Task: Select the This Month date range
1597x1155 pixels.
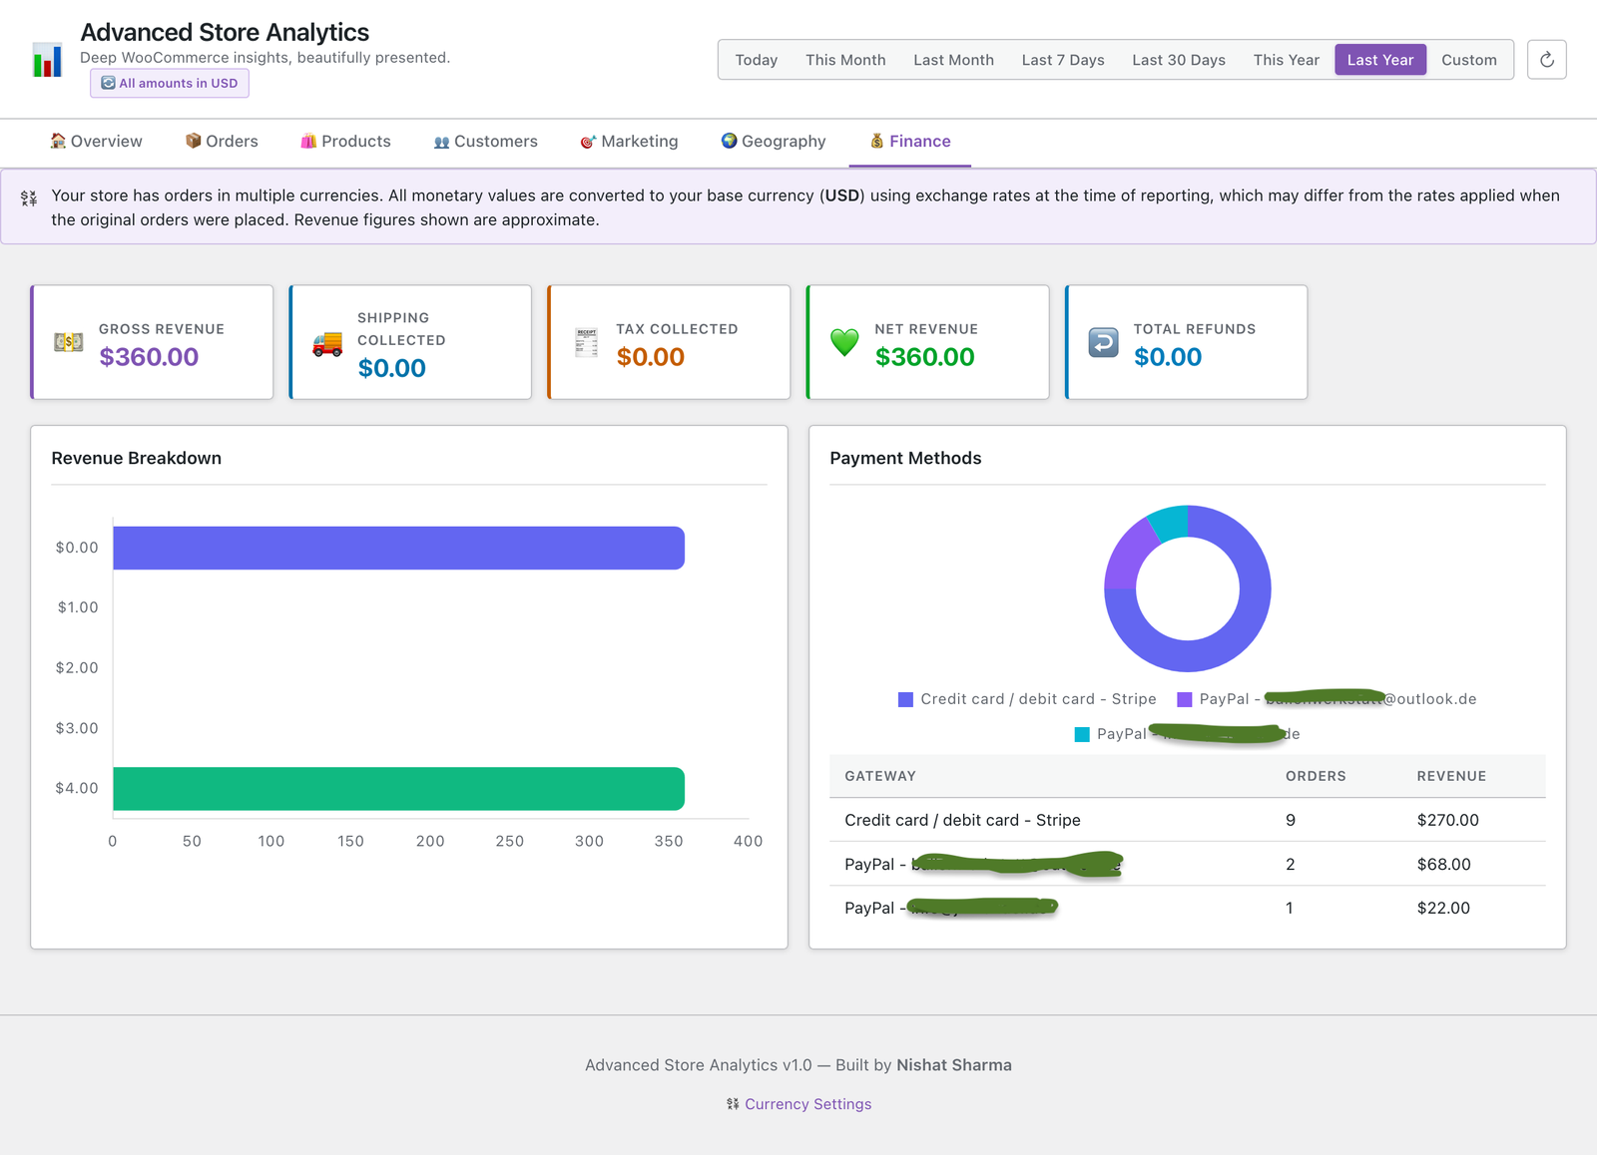Action: [x=845, y=60]
